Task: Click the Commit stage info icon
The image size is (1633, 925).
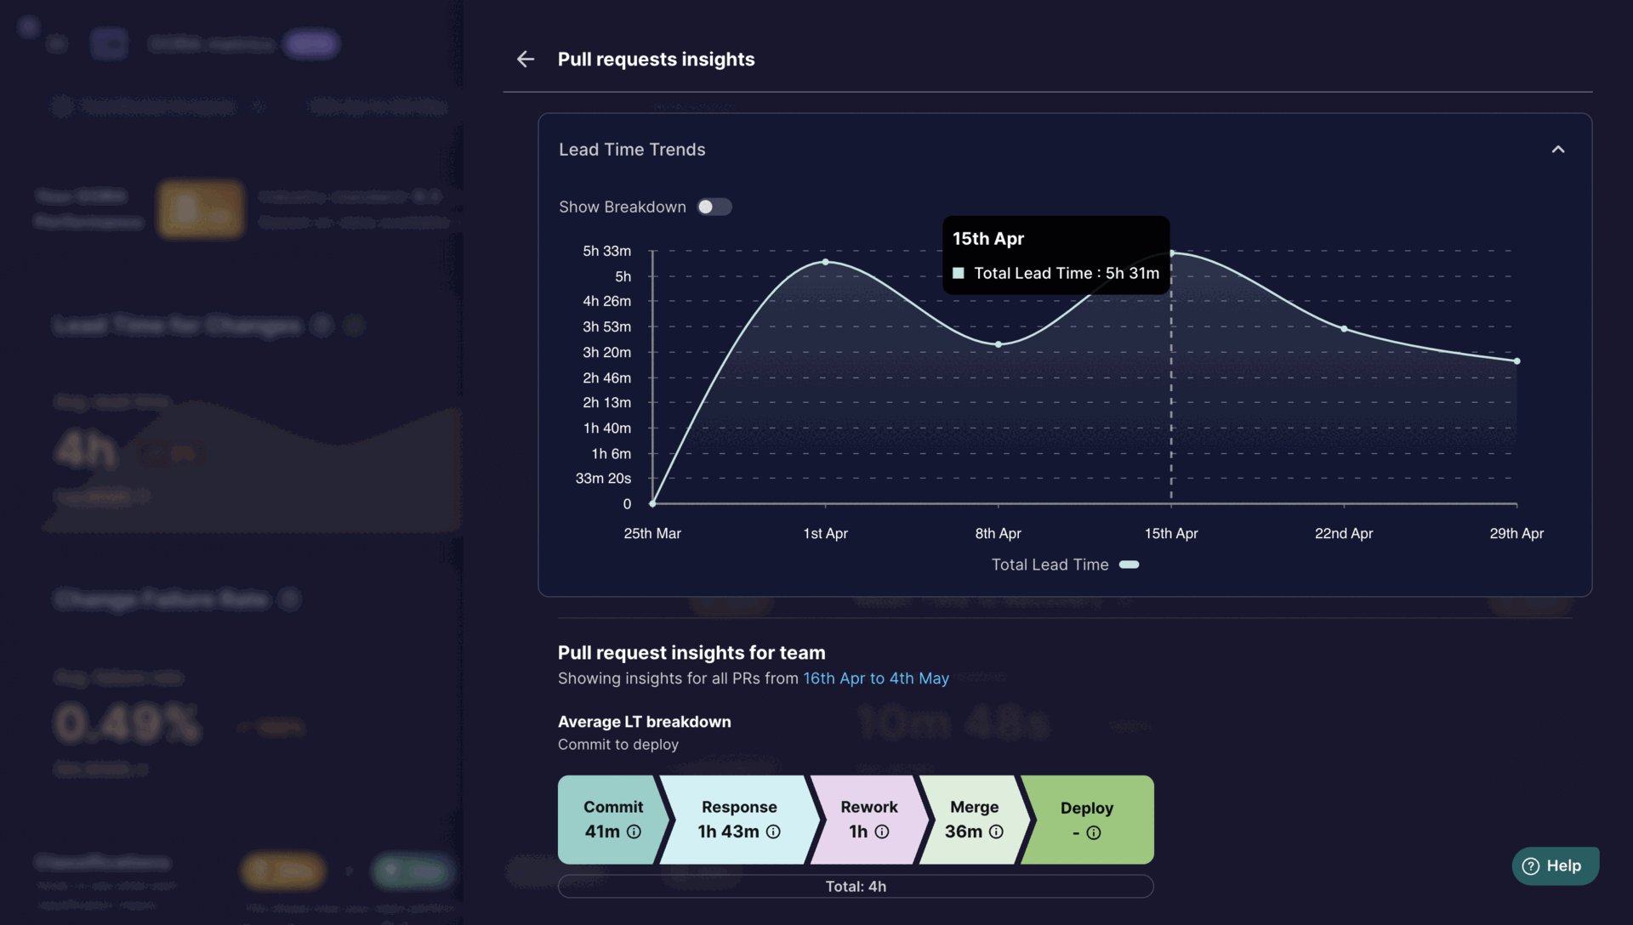Action: point(633,832)
